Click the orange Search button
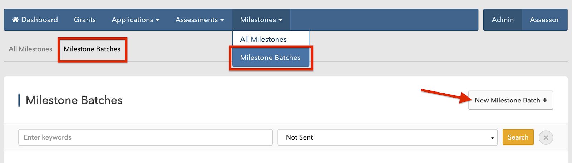Viewport: 572px width, 163px height. tap(518, 137)
